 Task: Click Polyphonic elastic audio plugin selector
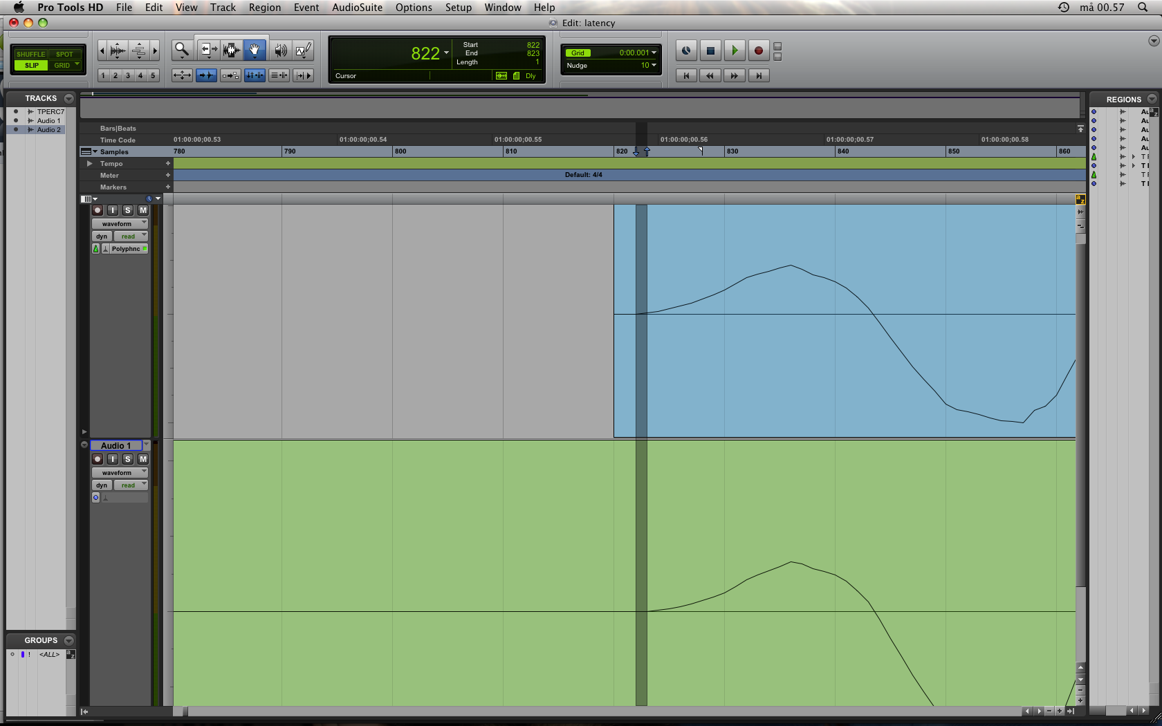[129, 249]
